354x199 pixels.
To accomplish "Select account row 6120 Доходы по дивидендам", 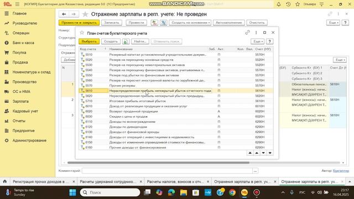I will point(176,127).
